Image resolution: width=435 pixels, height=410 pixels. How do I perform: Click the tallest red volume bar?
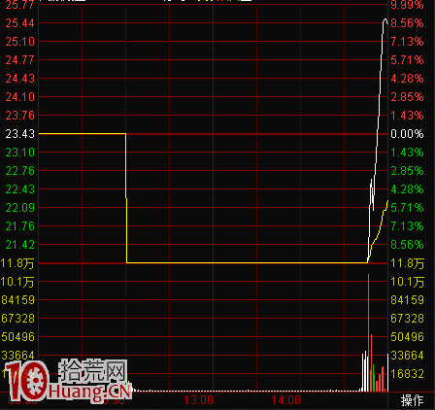click(368, 333)
